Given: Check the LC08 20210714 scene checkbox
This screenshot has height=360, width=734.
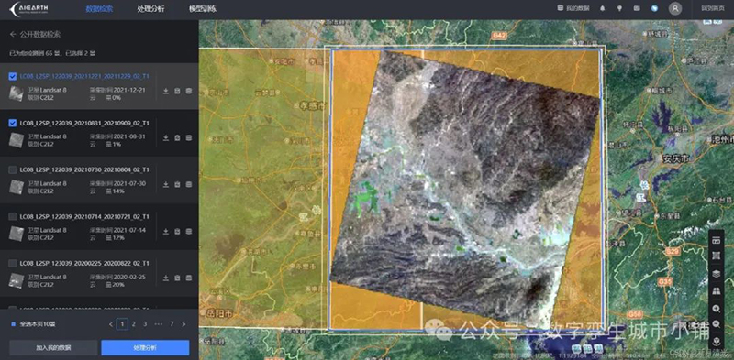Looking at the screenshot, I should pyautogui.click(x=13, y=216).
